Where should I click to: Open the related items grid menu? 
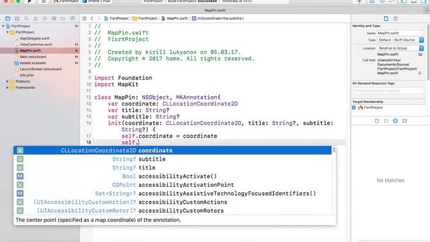pyautogui.click(x=84, y=18)
